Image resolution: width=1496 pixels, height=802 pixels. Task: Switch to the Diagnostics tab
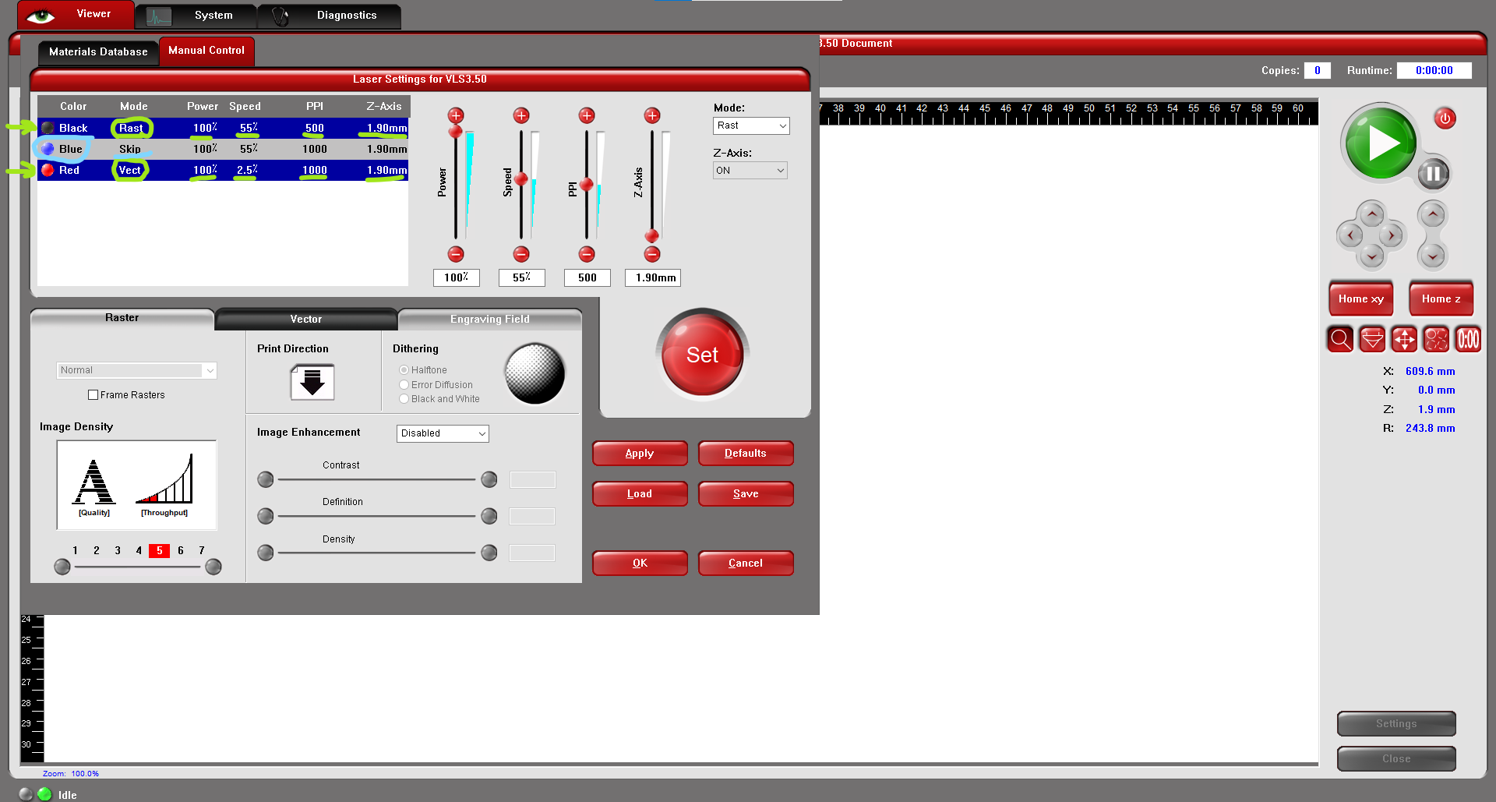[x=330, y=16]
